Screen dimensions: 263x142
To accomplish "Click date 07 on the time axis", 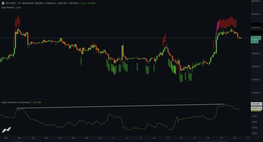I will pos(60,138).
